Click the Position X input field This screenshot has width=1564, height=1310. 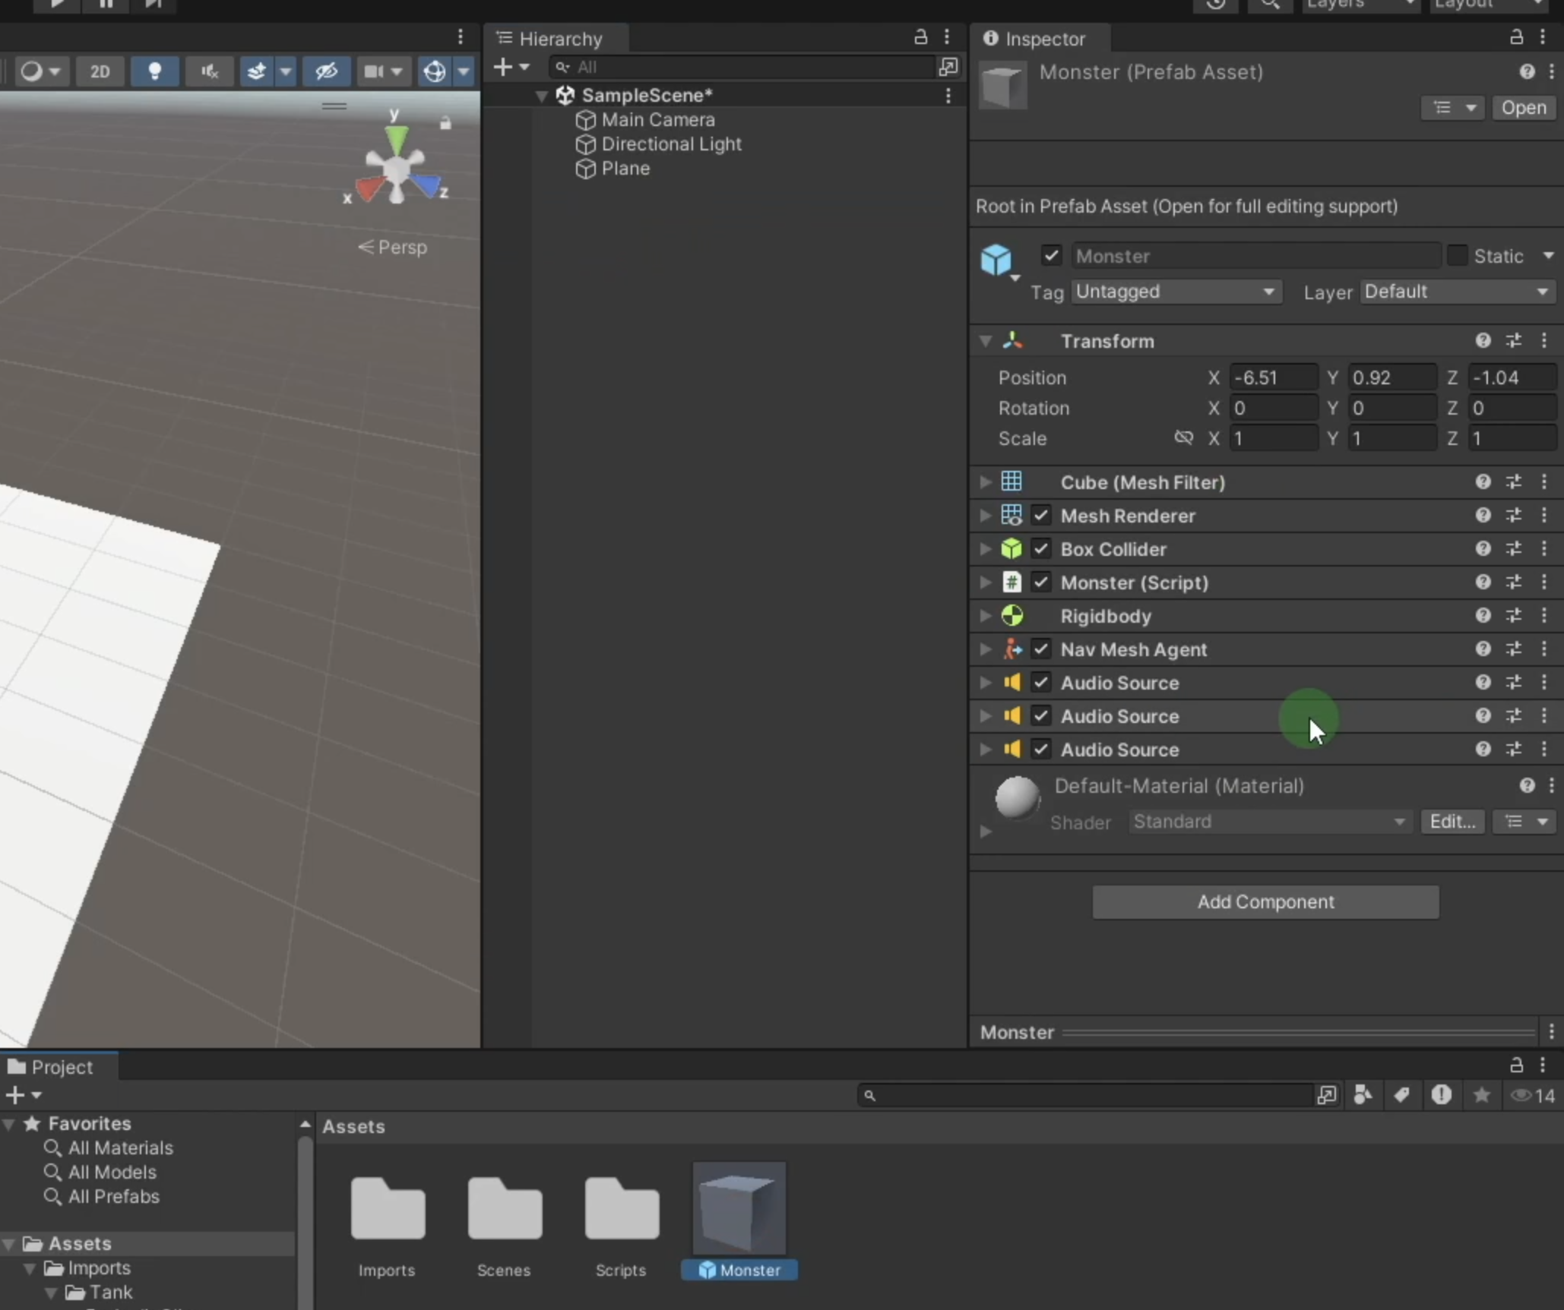tap(1272, 377)
